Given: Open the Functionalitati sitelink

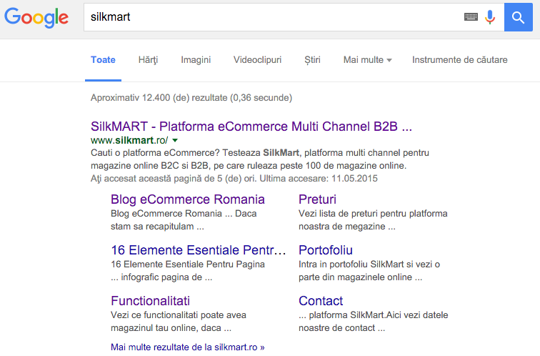Looking at the screenshot, I should pos(150,301).
